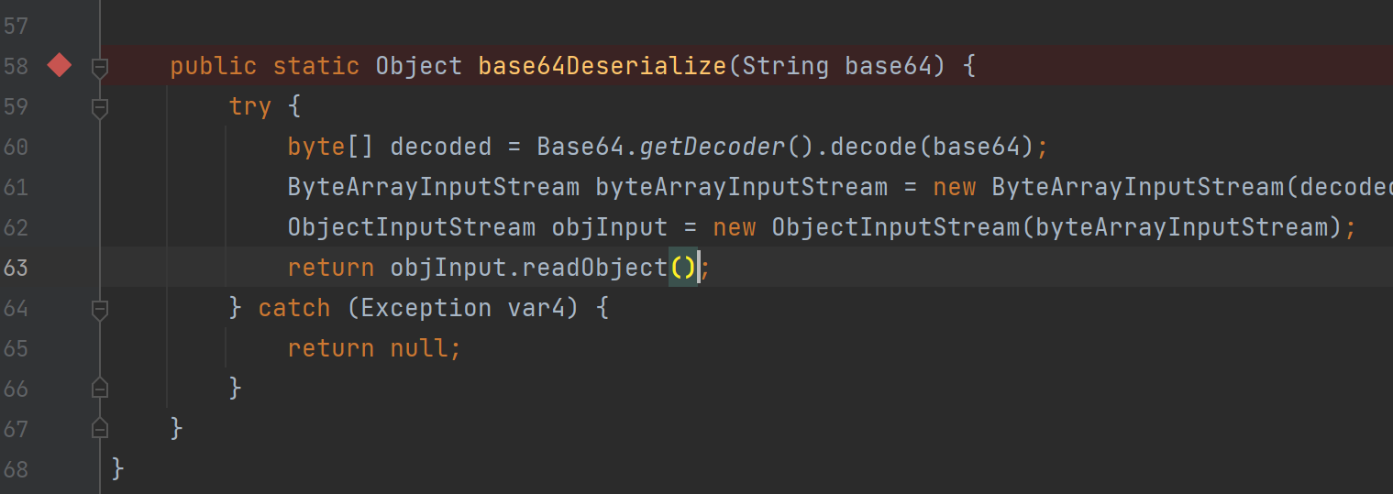The image size is (1393, 494).
Task: Collapse the catch block fold on line 64
Action: [x=100, y=309]
